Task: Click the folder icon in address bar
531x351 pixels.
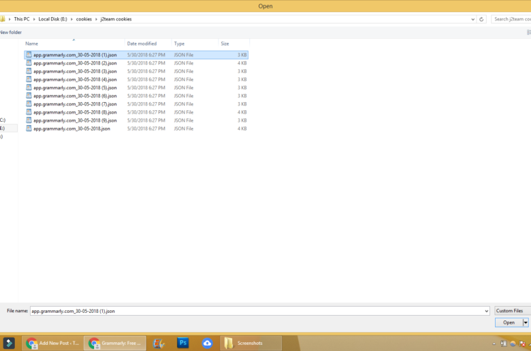Action: [2, 19]
